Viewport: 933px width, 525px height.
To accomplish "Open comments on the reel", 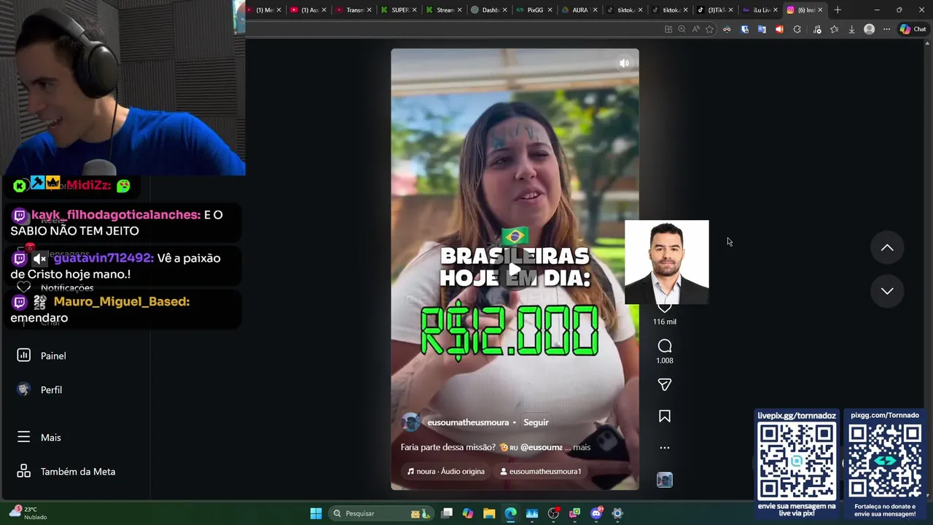I will tap(664, 346).
